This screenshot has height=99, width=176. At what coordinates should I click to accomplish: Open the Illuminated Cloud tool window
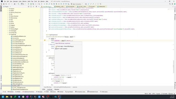[x=93, y=92]
